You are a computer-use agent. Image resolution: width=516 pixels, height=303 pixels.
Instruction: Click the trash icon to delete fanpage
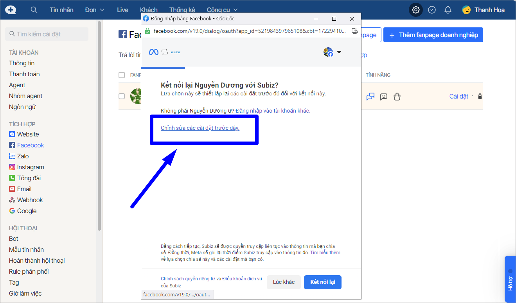480,96
